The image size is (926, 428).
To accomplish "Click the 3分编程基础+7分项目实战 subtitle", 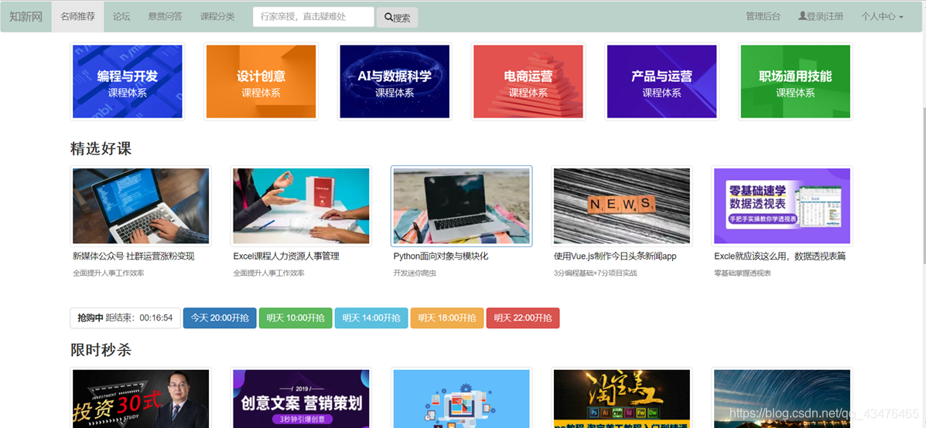I will 596,273.
